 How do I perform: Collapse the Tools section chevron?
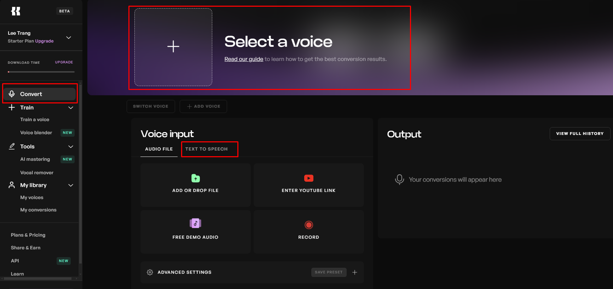tap(71, 147)
